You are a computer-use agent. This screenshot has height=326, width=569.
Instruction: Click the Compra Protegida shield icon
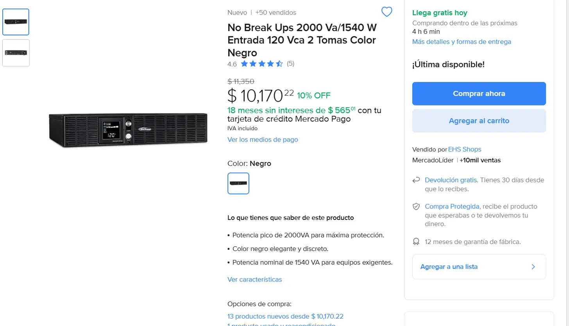pyautogui.click(x=416, y=207)
